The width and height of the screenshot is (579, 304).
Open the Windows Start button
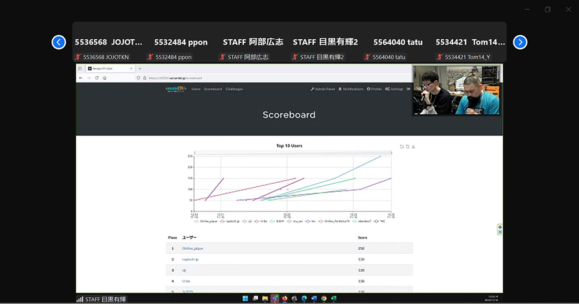[245, 299]
